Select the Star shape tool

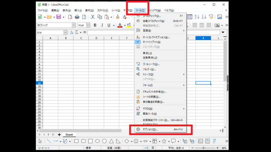click(x=164, y=141)
